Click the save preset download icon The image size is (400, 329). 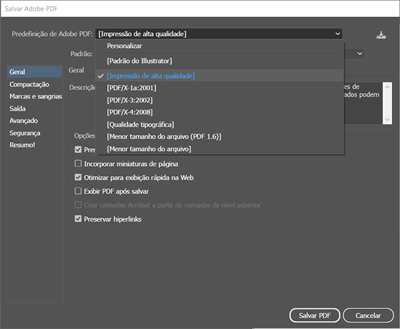click(x=381, y=35)
